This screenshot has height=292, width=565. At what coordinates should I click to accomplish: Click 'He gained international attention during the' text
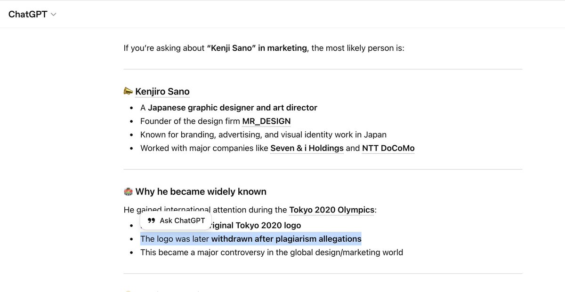tap(205, 210)
